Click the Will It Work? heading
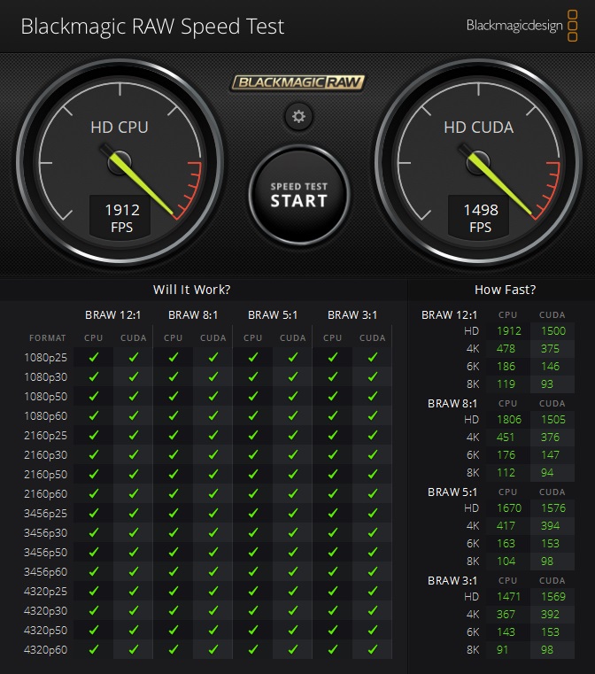 pyautogui.click(x=191, y=290)
